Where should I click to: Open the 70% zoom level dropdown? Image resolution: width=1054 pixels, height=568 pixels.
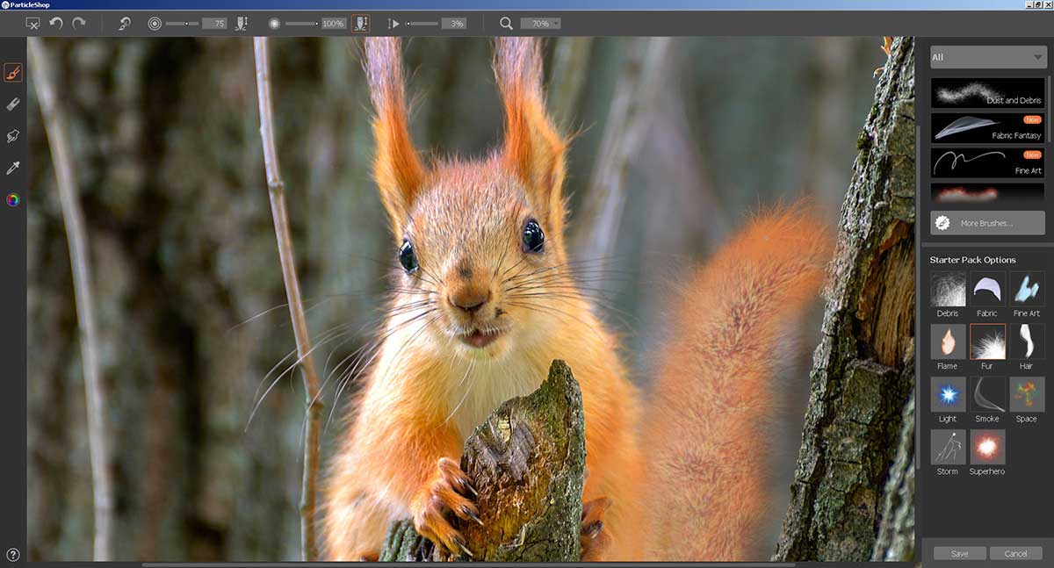coord(540,24)
